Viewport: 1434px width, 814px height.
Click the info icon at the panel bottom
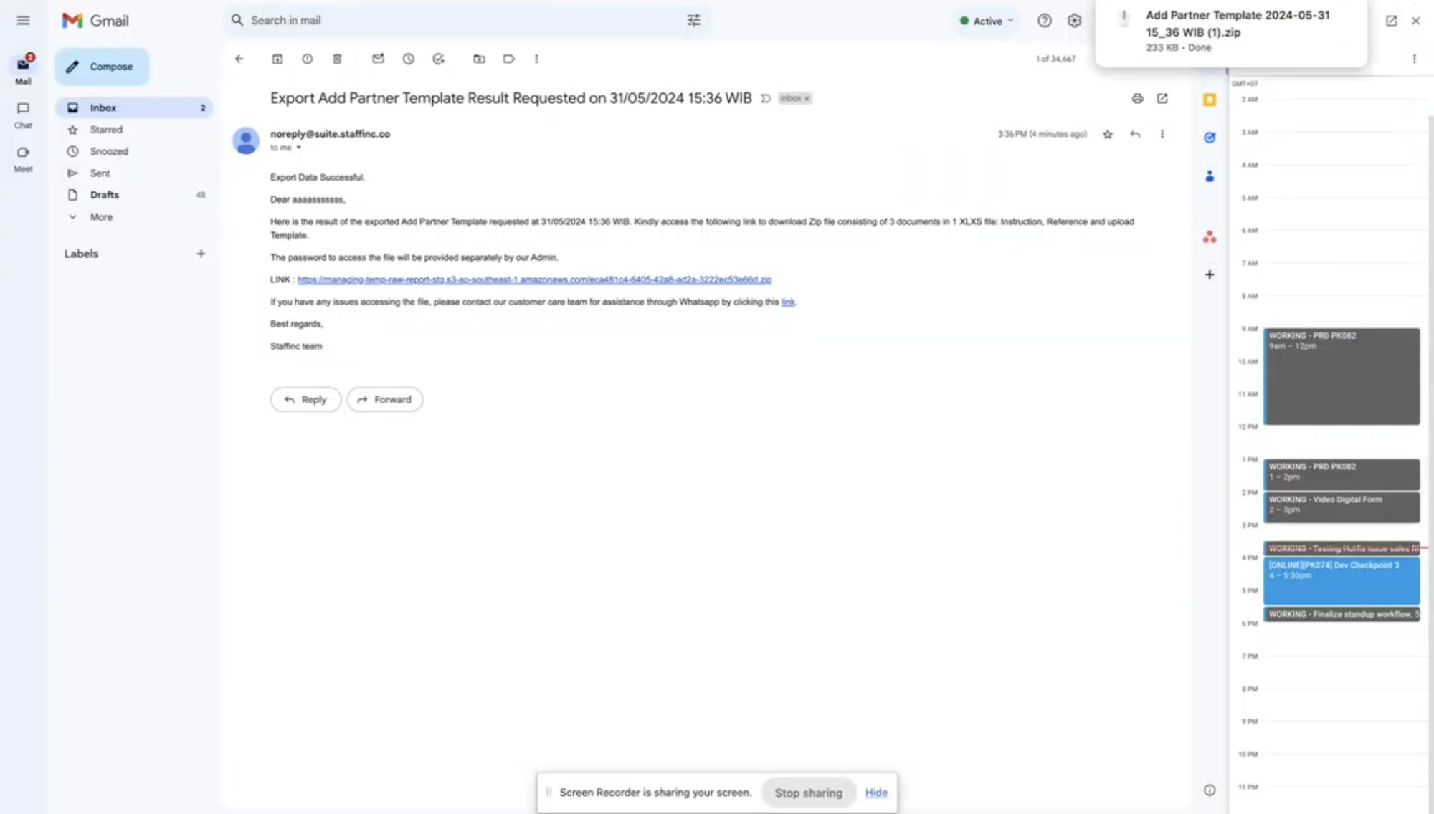click(1210, 790)
